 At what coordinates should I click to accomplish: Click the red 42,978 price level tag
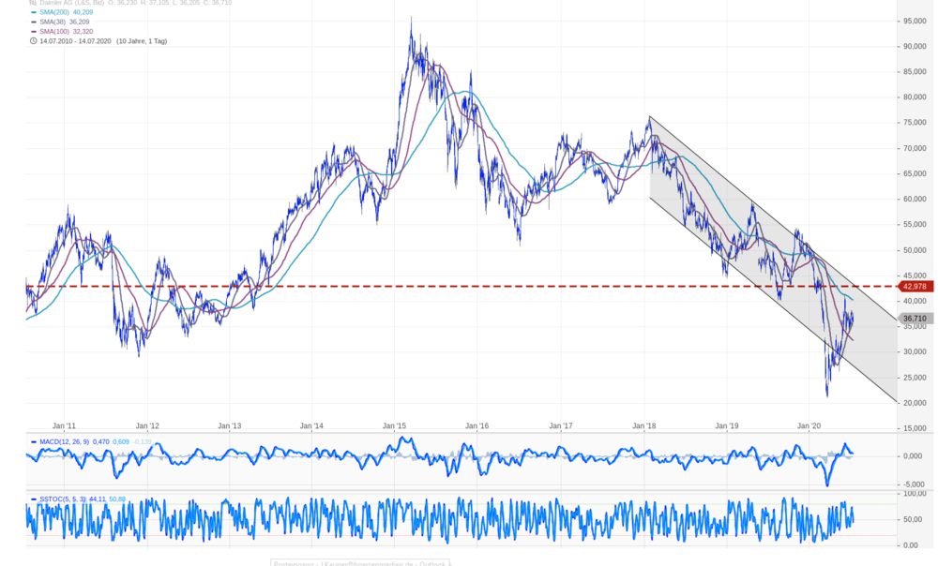click(915, 287)
